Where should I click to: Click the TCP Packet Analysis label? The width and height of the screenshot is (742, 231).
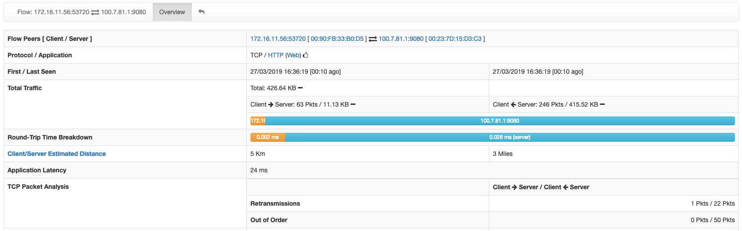click(x=38, y=187)
